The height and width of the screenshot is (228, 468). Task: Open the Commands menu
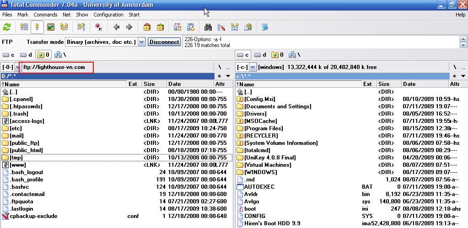45,15
